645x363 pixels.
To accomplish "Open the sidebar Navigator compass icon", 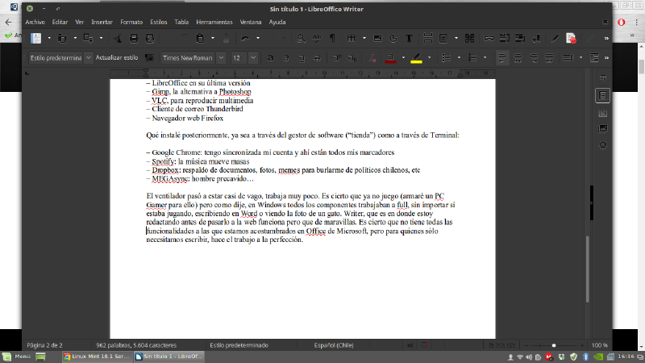I will 602,145.
